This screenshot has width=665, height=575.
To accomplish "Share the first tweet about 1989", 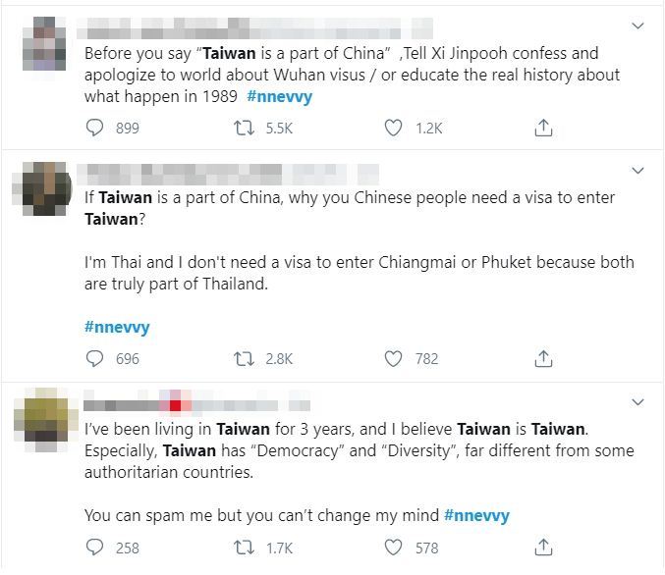I will (x=543, y=128).
